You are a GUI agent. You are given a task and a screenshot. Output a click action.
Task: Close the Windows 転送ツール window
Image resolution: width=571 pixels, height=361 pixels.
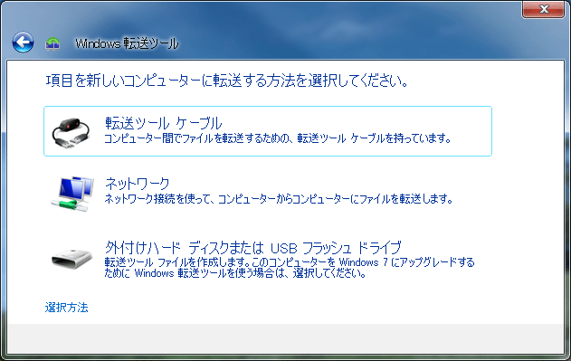point(543,9)
